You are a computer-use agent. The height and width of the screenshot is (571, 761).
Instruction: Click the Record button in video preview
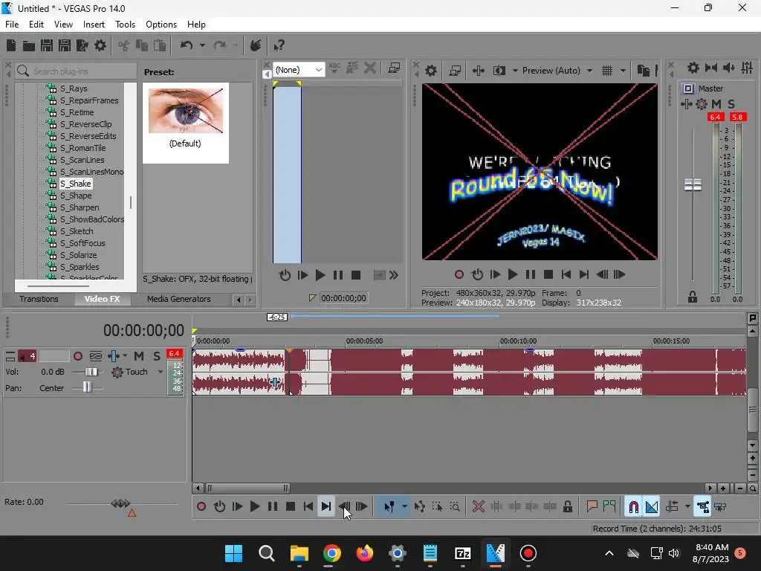(459, 275)
